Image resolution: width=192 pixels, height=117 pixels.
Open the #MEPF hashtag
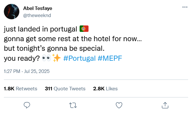110,58
